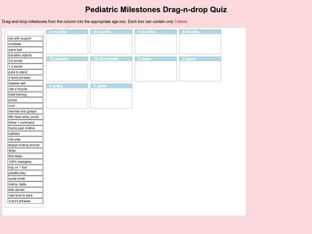312x234 pixels.
Task: Select the '3-word phrases' item
Action: [x=25, y=201]
